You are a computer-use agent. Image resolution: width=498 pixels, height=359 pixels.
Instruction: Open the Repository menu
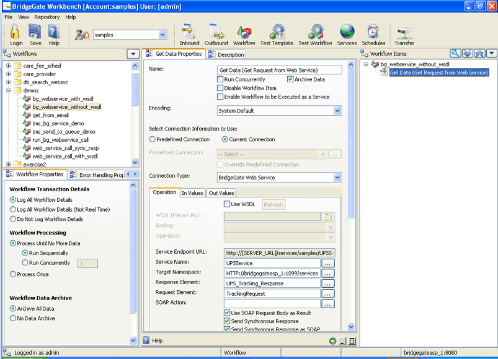point(47,17)
